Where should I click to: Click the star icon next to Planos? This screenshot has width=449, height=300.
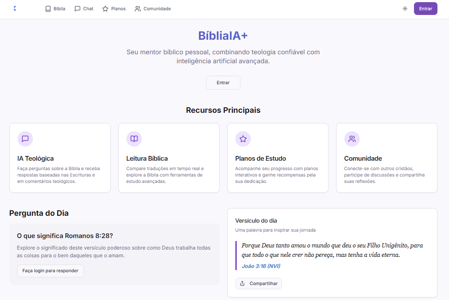[x=105, y=9]
